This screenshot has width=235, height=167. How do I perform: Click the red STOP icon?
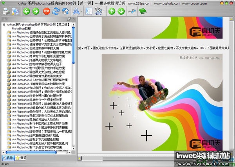(47, 11)
